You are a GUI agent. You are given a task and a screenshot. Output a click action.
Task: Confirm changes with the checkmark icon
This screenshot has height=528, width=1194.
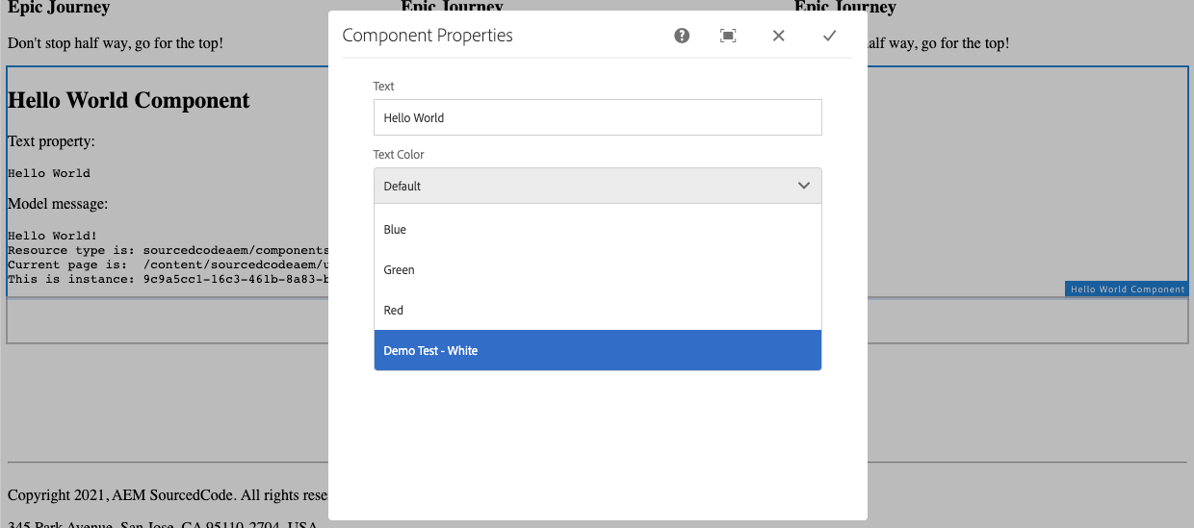click(829, 36)
